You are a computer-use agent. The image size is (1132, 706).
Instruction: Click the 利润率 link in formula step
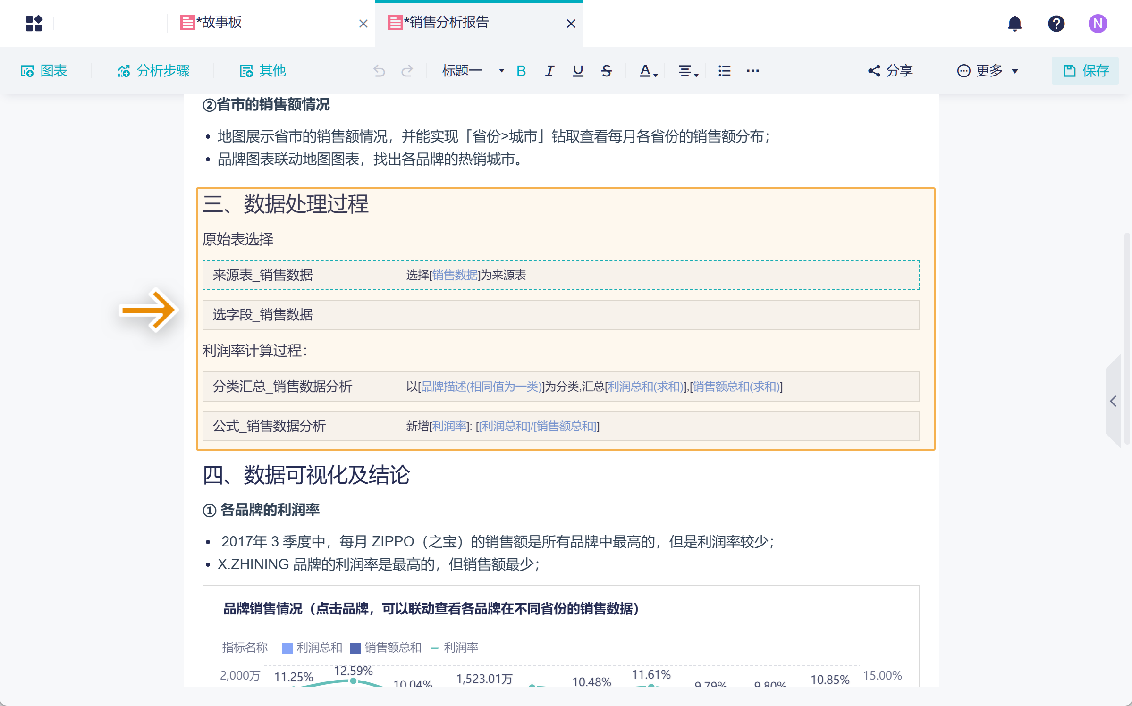point(449,426)
